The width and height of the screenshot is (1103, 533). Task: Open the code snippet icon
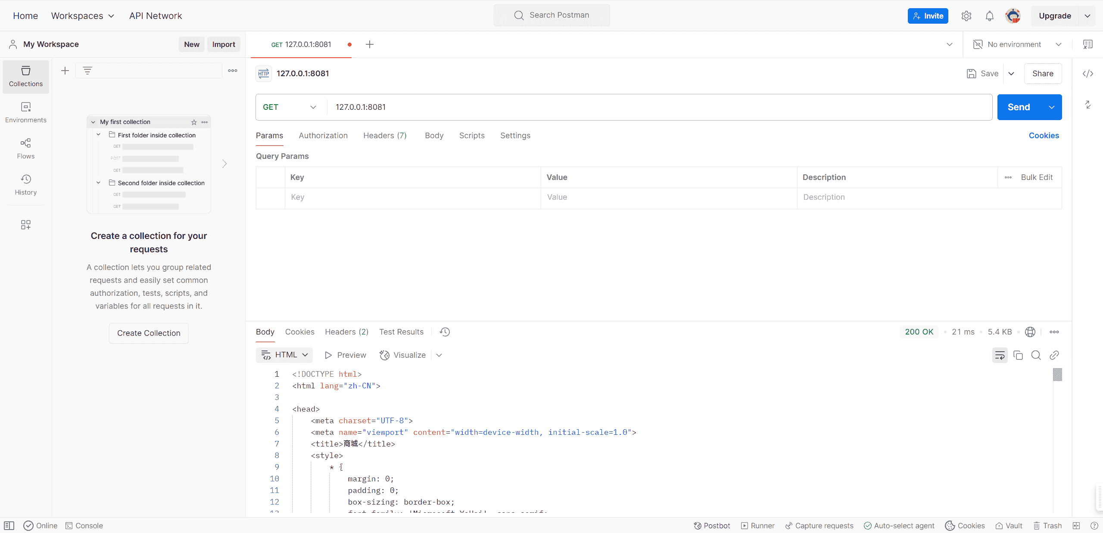(x=1088, y=74)
